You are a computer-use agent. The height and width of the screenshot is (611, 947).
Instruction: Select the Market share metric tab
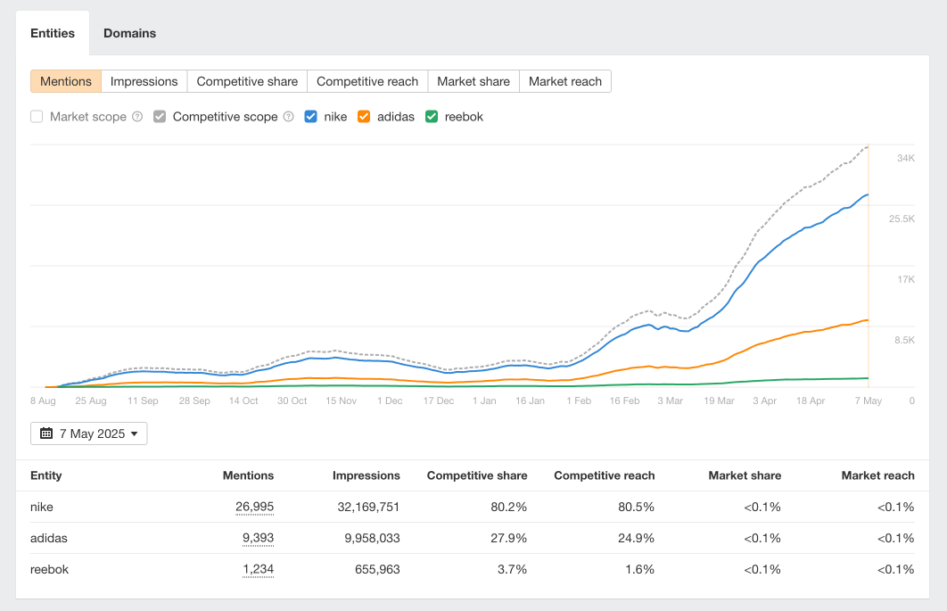click(x=473, y=81)
